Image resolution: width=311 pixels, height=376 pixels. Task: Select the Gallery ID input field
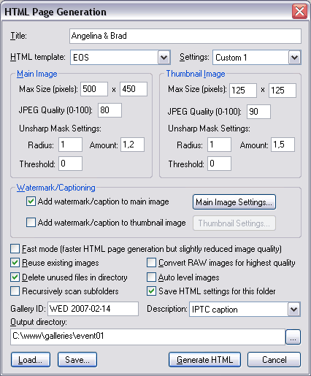pos(93,309)
